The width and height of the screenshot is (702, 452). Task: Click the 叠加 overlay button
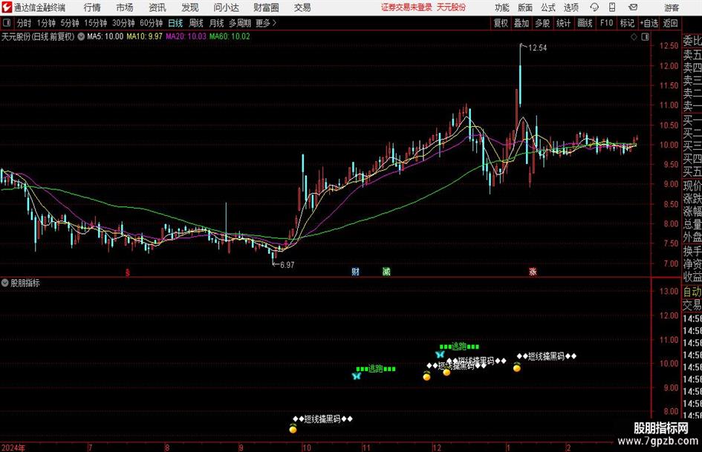pyautogui.click(x=521, y=23)
